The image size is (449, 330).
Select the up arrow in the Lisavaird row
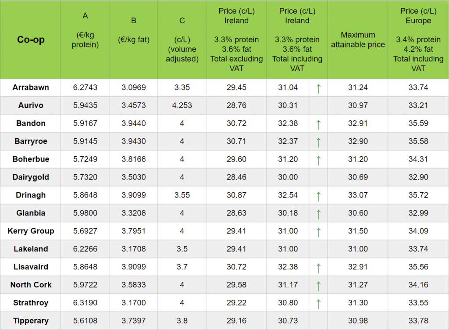(x=318, y=268)
